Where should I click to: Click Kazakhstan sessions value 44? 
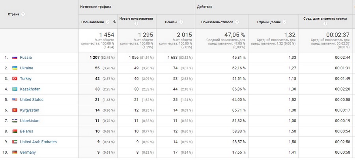pos(175,89)
